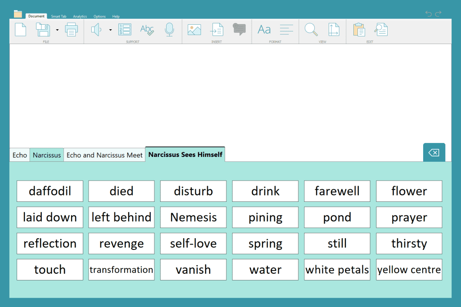Open the folder icon at top left
461x307 pixels.
tap(18, 14)
